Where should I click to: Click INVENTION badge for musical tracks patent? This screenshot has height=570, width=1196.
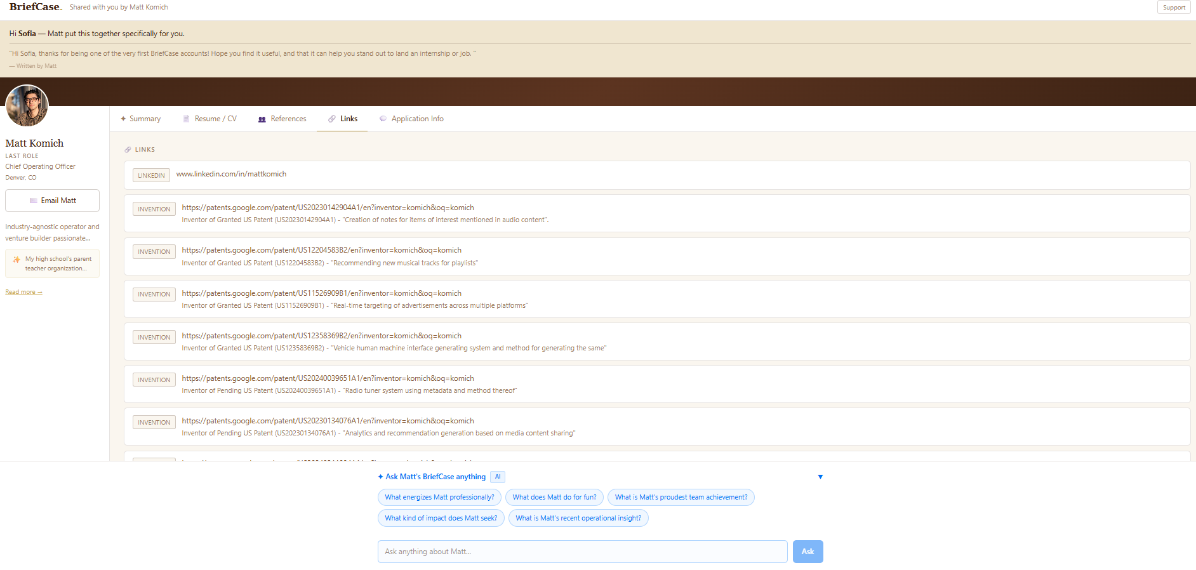click(x=154, y=251)
